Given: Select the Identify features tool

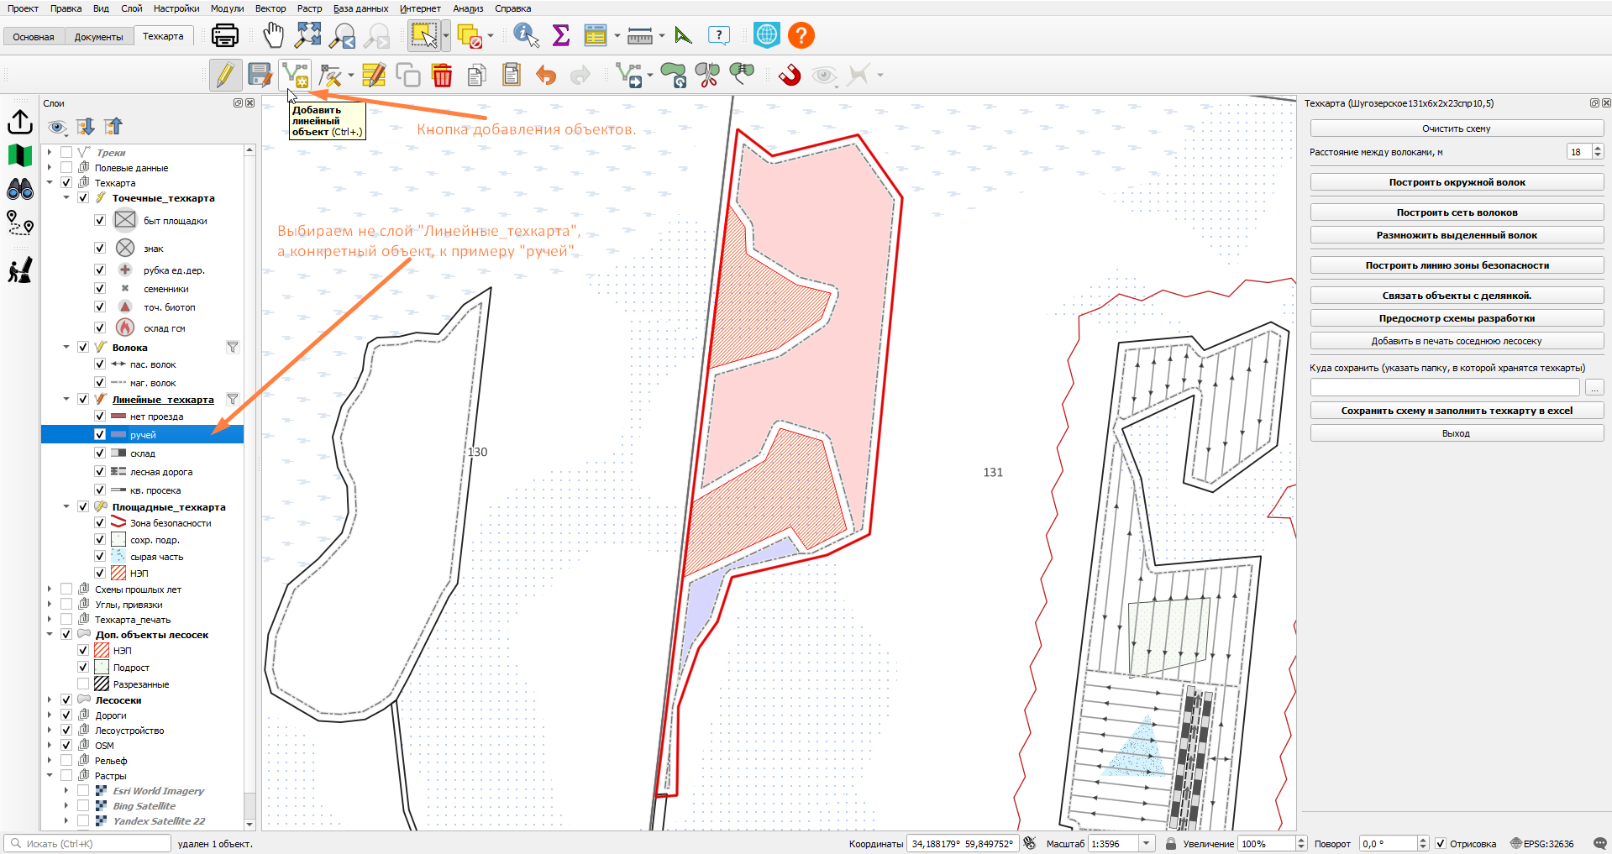Looking at the screenshot, I should coord(526,35).
